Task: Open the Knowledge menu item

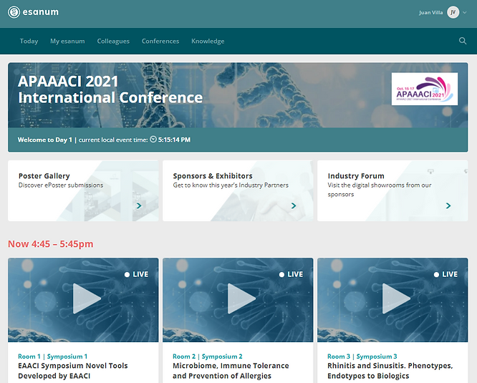Action: click(x=208, y=41)
